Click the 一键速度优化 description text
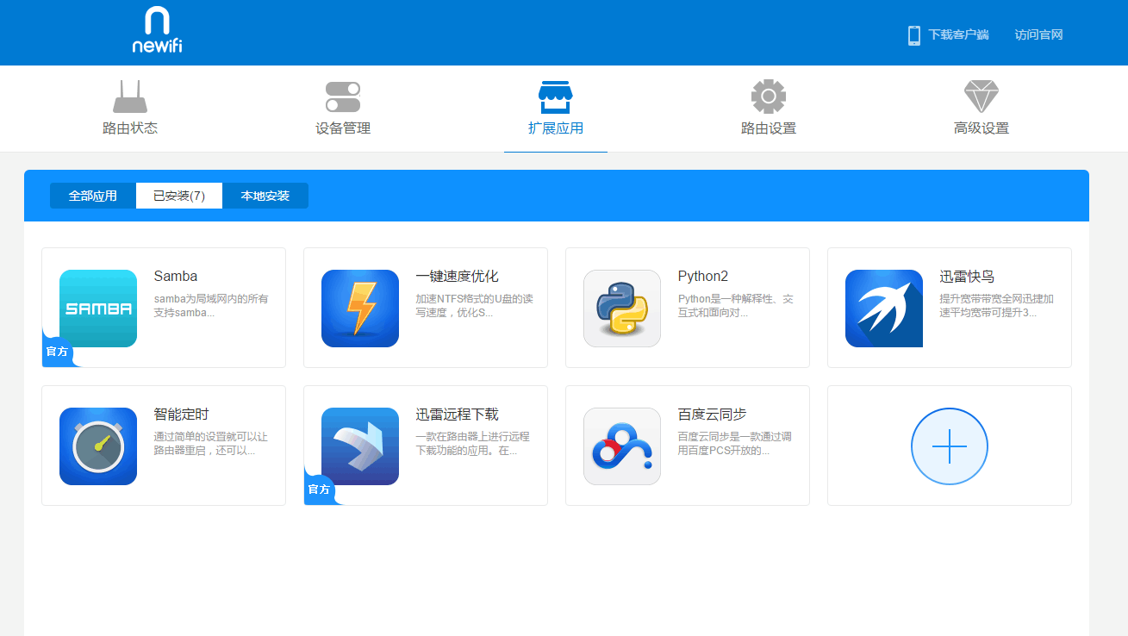The height and width of the screenshot is (636, 1128). pyautogui.click(x=475, y=306)
